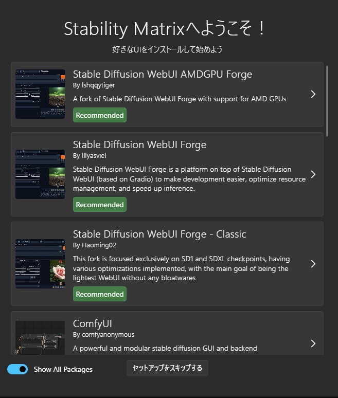Click the 'By Illyasviel' author text
Screen dimensions: 338x398
[x=90, y=156]
